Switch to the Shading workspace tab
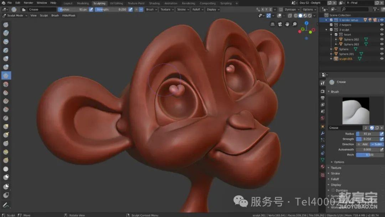 (x=154, y=3)
